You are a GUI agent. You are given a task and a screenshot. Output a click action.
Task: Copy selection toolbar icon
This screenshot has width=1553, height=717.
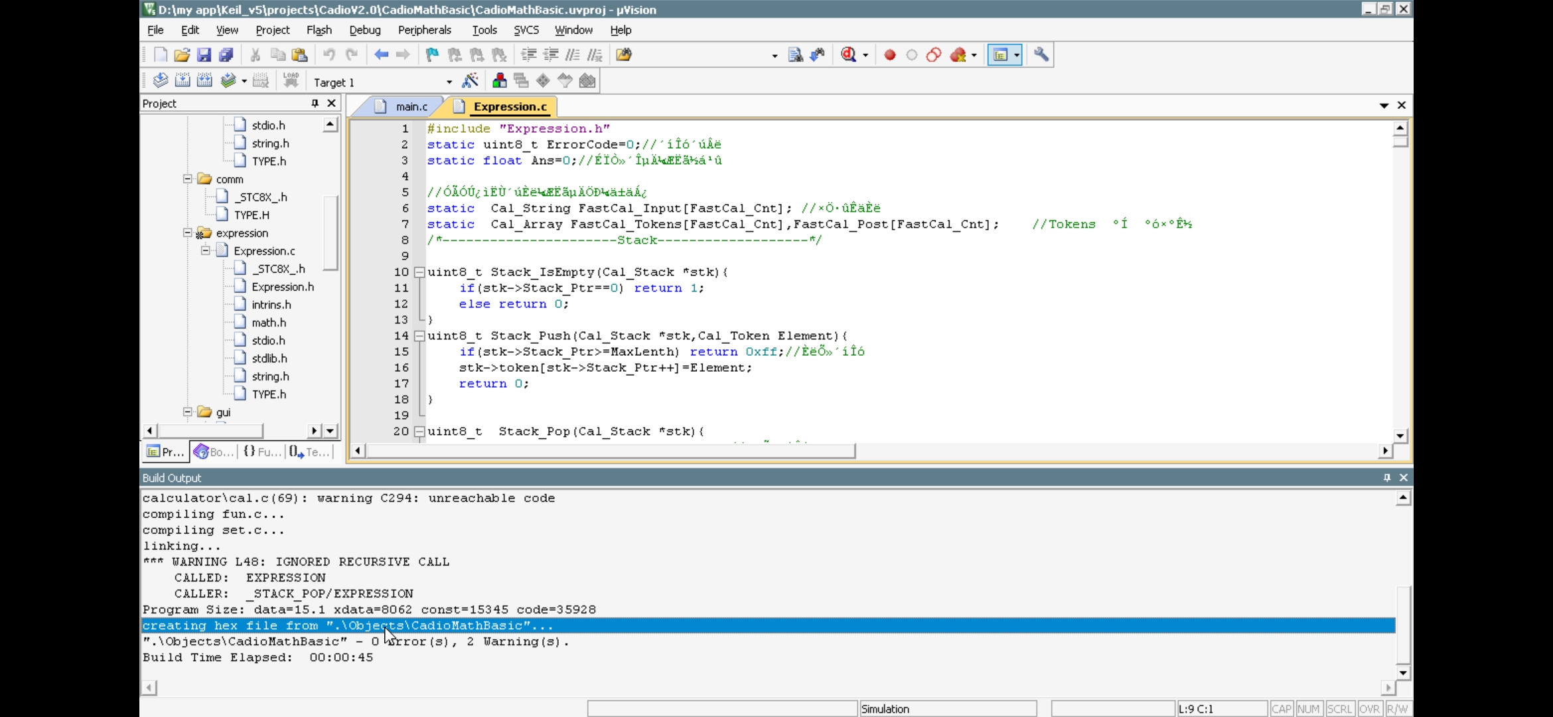coord(277,55)
